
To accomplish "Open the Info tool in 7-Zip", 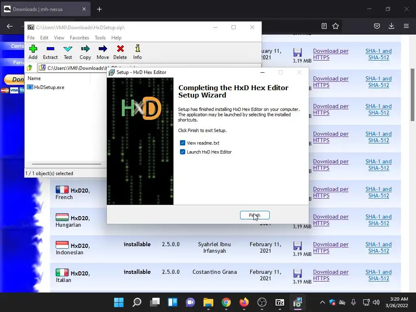I will point(137,52).
